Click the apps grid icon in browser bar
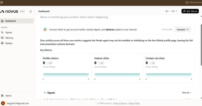202x106 pixels. pos(2,2)
